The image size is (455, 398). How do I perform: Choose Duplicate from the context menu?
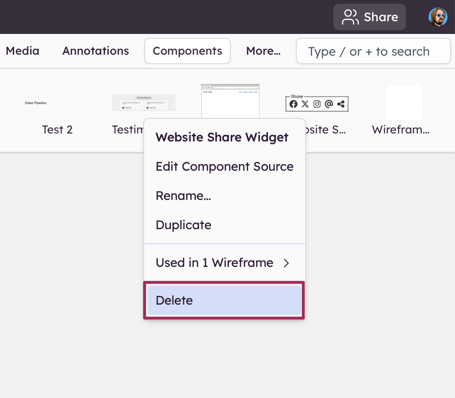(183, 225)
